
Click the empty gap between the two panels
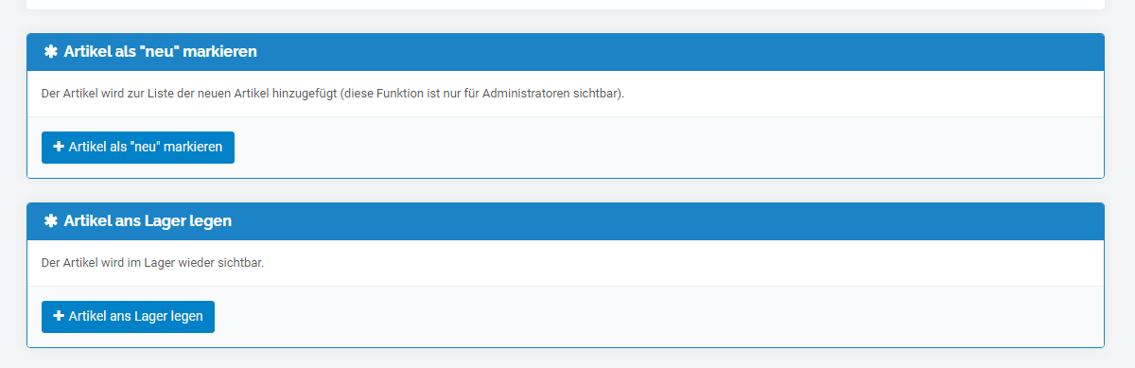tap(566, 190)
